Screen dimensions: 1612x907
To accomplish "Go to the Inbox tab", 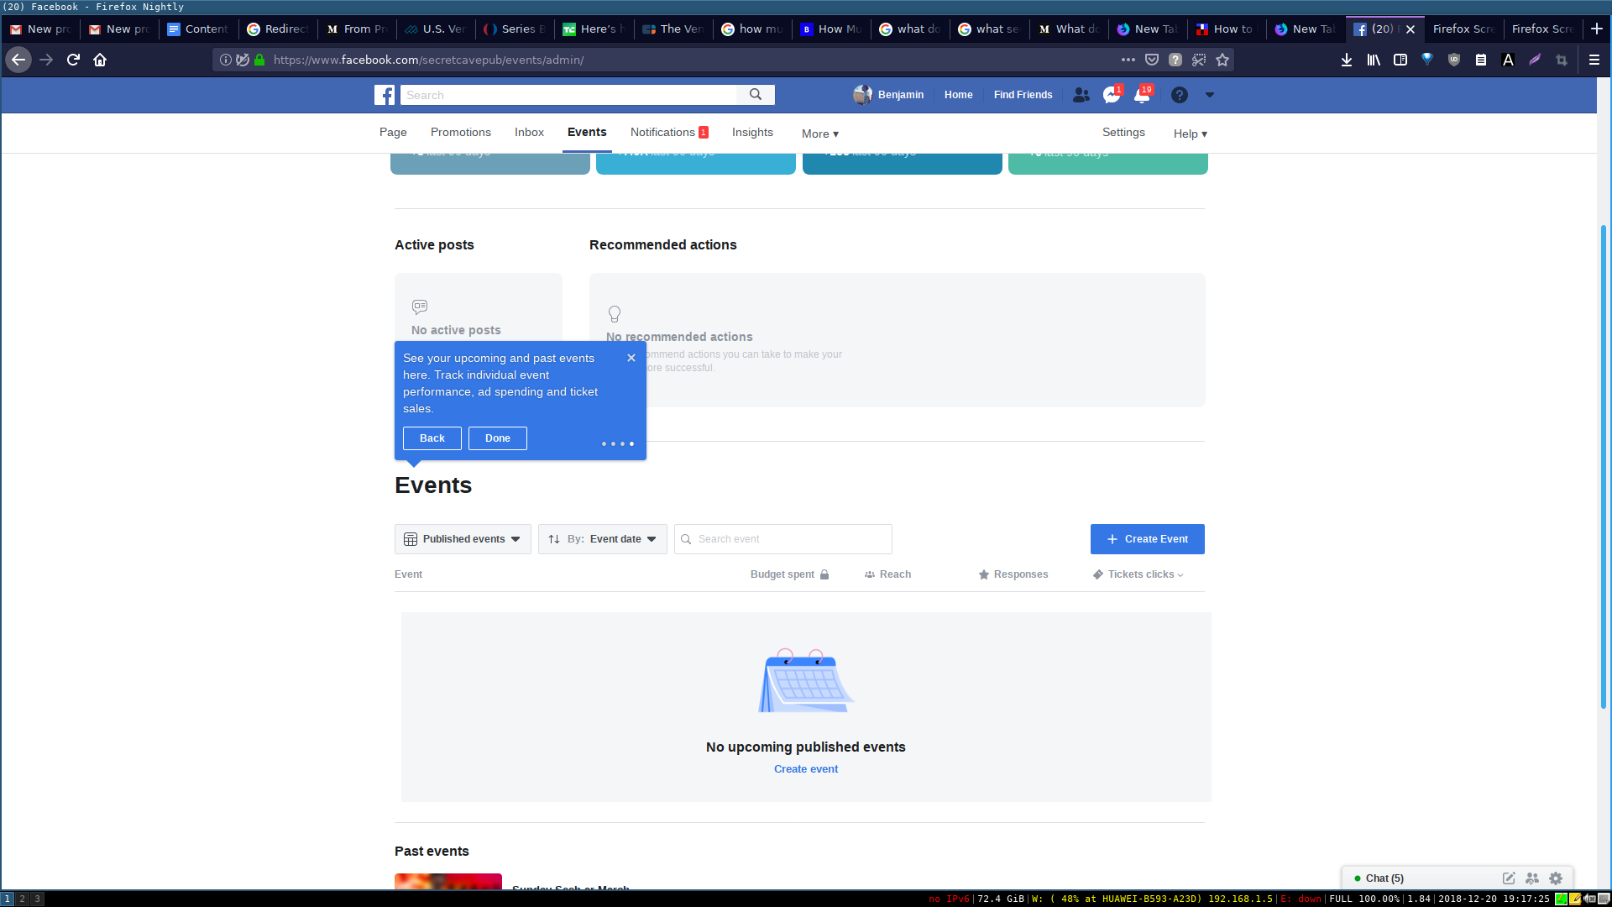I will 529,133.
